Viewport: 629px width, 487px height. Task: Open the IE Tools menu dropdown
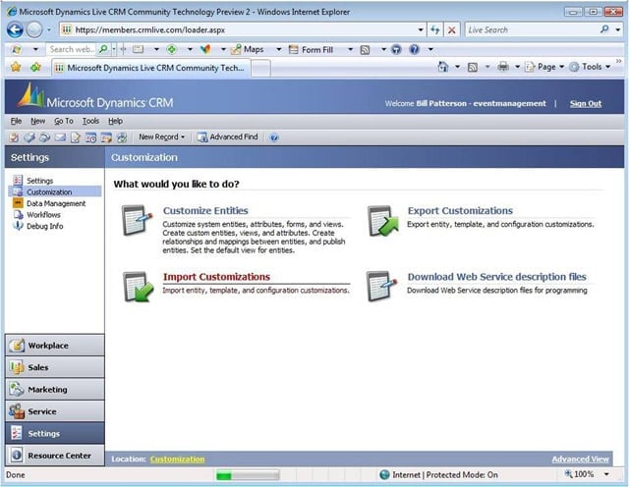point(590,67)
